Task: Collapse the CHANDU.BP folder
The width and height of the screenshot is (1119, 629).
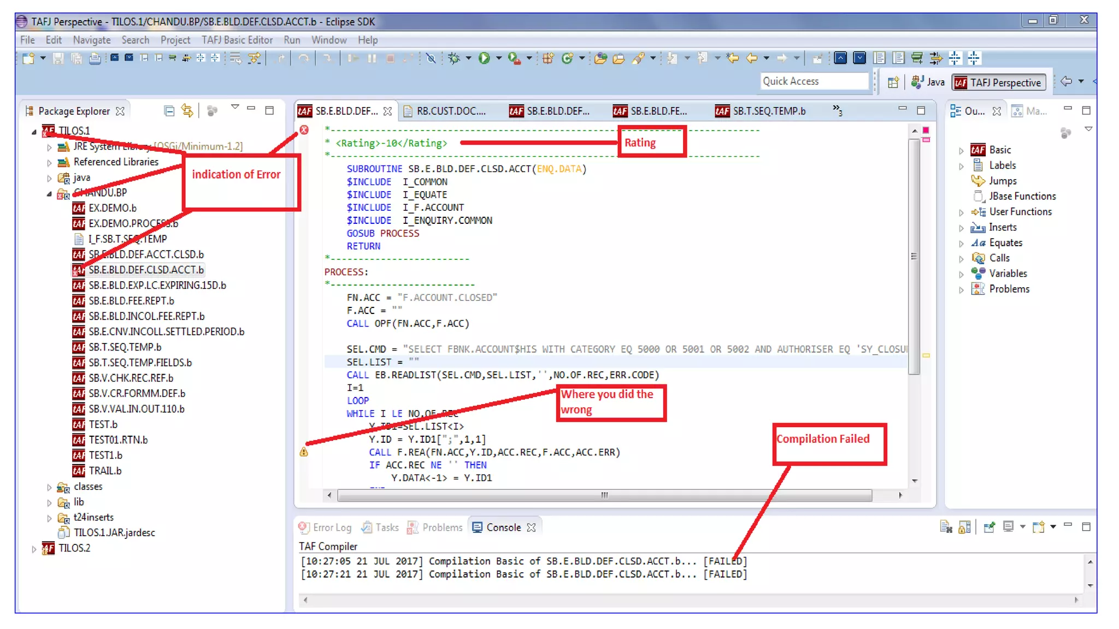Action: pos(49,193)
